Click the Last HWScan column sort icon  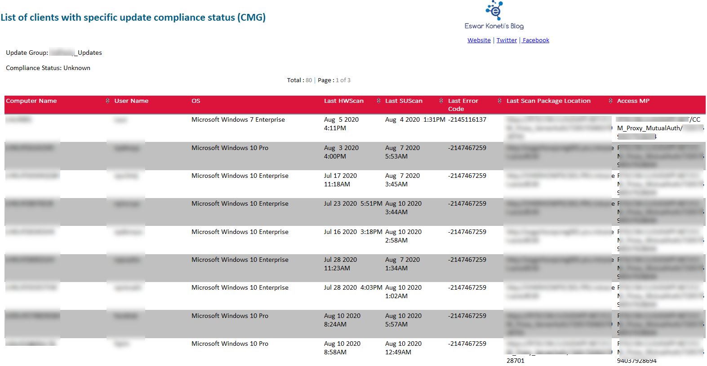pyautogui.click(x=378, y=101)
